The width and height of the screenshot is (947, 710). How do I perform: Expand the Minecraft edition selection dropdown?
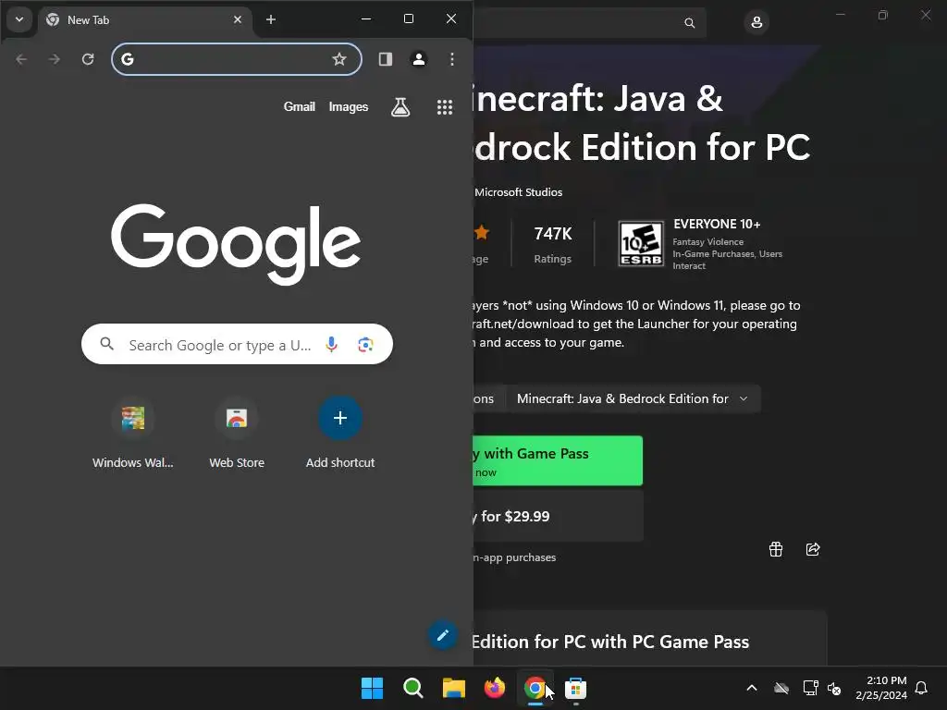633,398
